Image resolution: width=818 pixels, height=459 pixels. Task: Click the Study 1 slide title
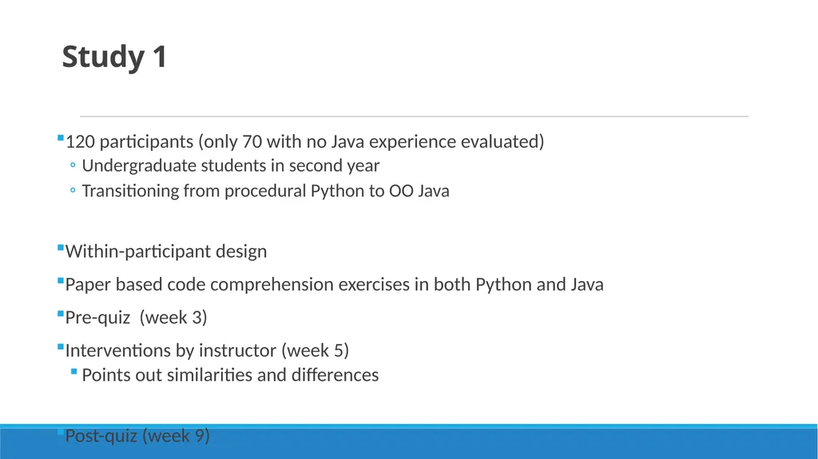[x=114, y=57]
